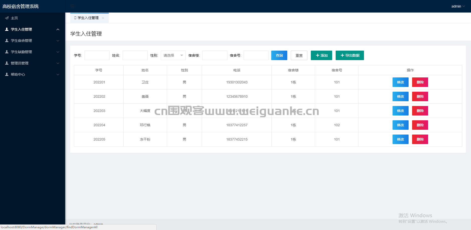Focus the 学号 search input field
Image resolution: width=471 pixels, height=230 pixels.
97,55
